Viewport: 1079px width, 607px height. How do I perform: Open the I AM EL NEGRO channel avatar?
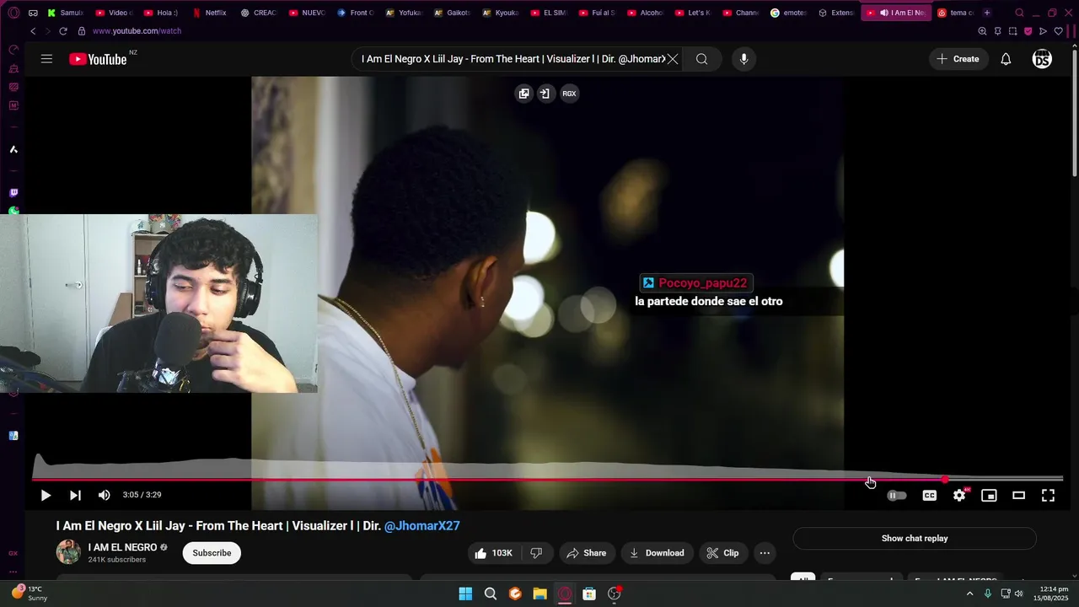point(68,552)
